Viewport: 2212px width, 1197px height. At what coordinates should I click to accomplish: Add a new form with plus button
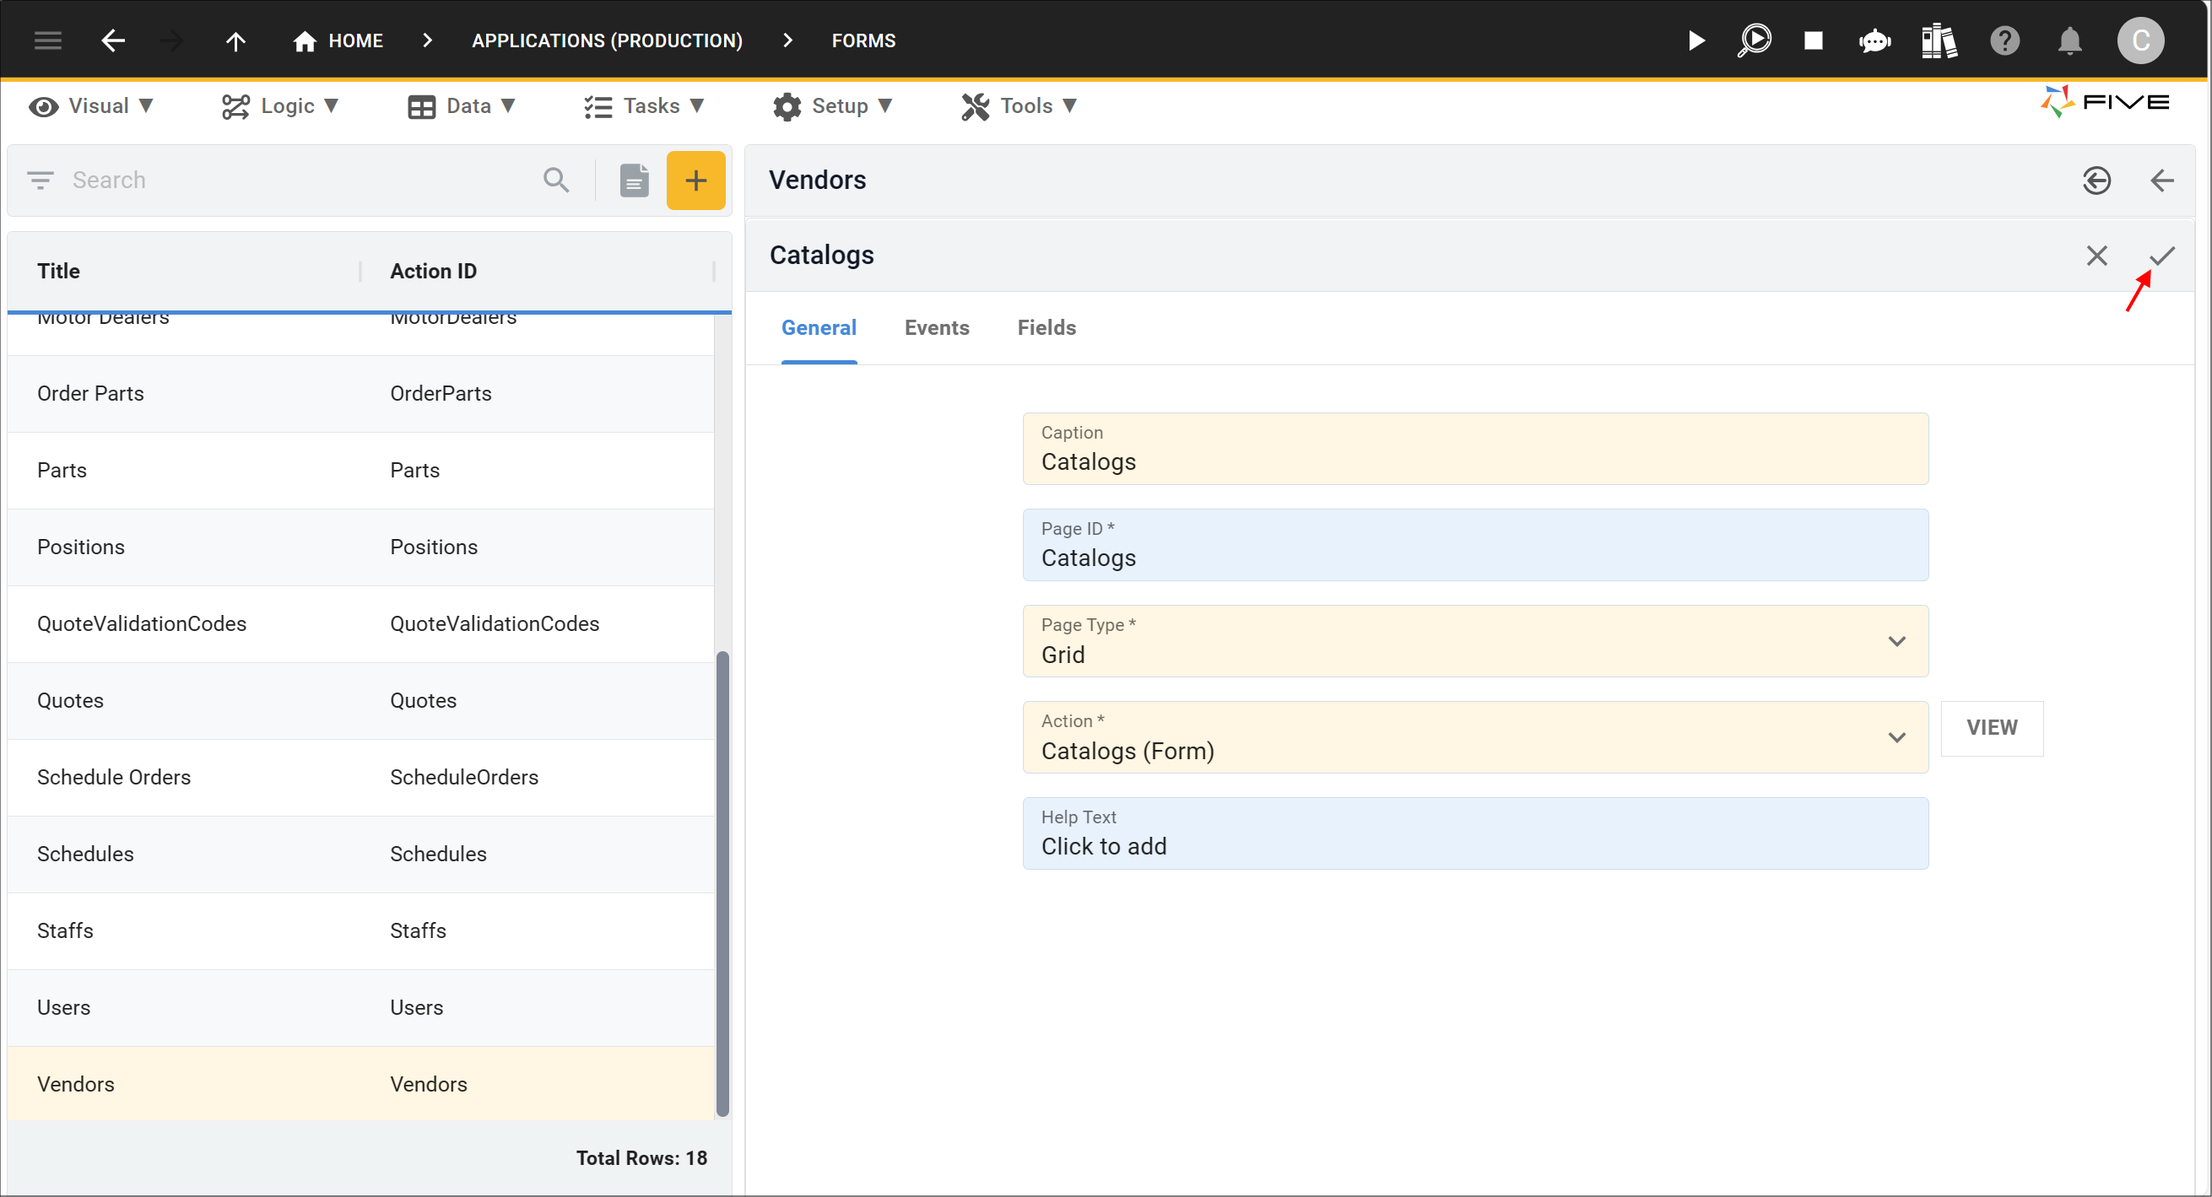(x=695, y=181)
